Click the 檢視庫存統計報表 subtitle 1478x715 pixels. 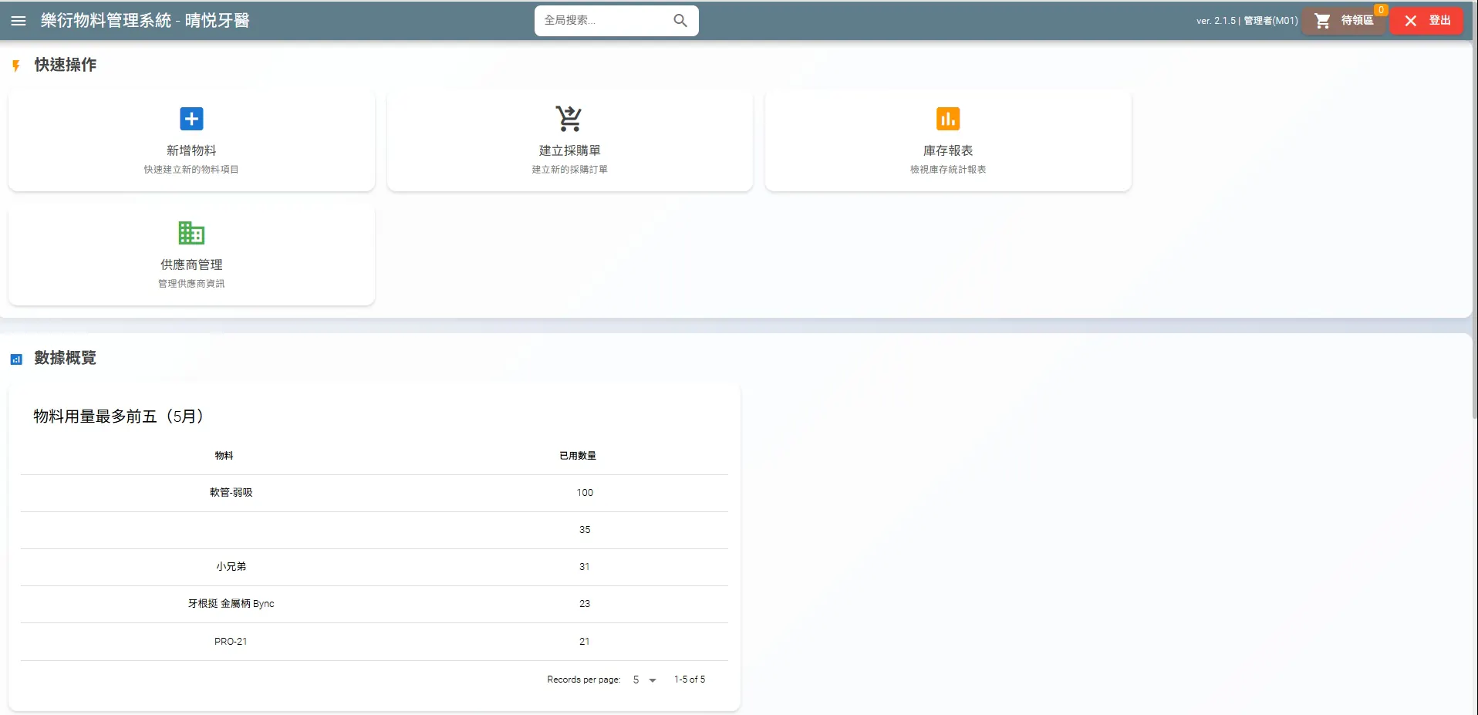[x=948, y=170]
